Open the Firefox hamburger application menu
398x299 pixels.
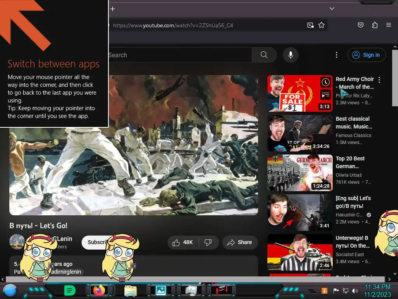[x=388, y=25]
